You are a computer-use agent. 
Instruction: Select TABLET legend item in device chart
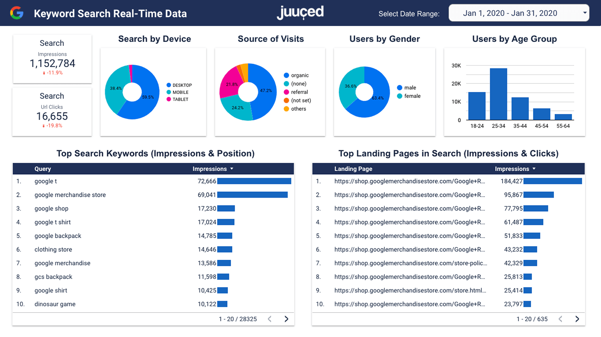point(177,99)
